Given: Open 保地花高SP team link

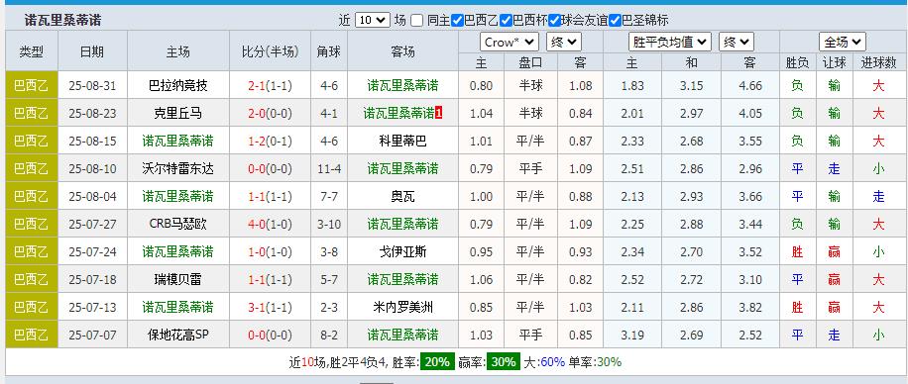Looking at the screenshot, I should coord(177,335).
